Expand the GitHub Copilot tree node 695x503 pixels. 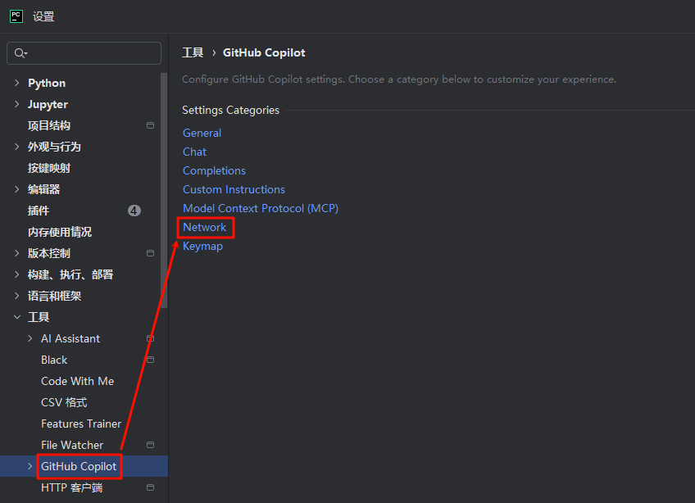click(x=30, y=466)
